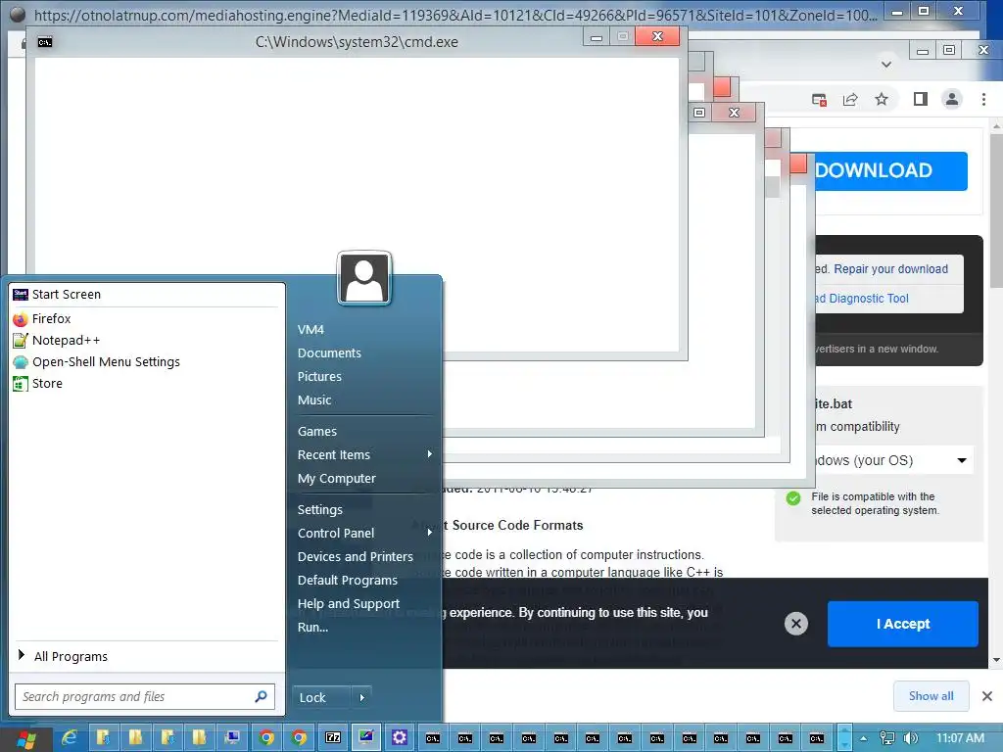This screenshot has height=752, width=1003.
Task: Open My Computer
Action: click(337, 478)
